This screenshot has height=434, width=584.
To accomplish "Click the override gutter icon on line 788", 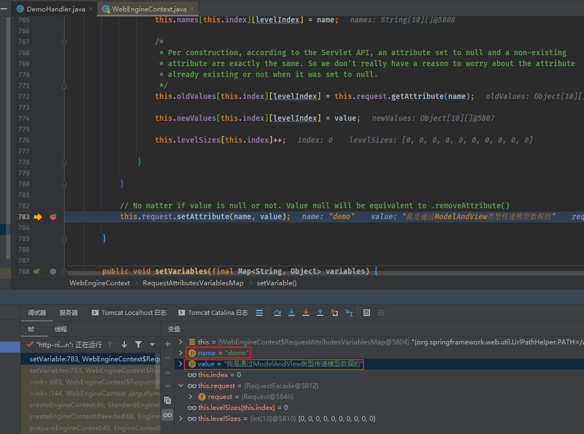I will click(36, 272).
